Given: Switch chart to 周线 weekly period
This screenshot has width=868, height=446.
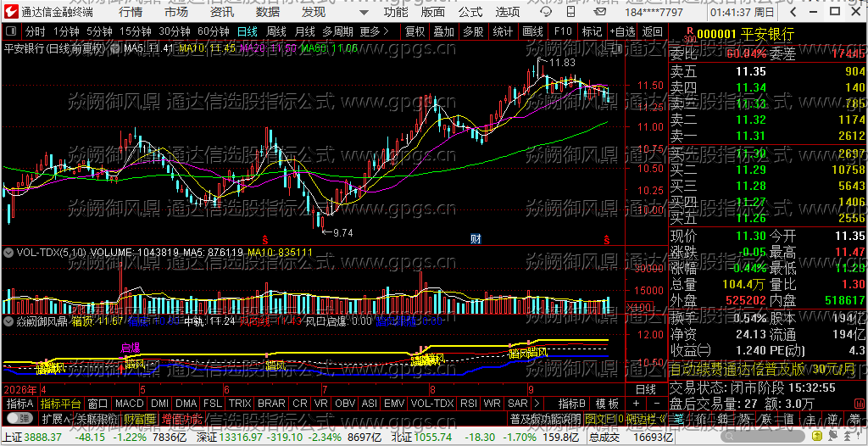Looking at the screenshot, I should click(275, 31).
